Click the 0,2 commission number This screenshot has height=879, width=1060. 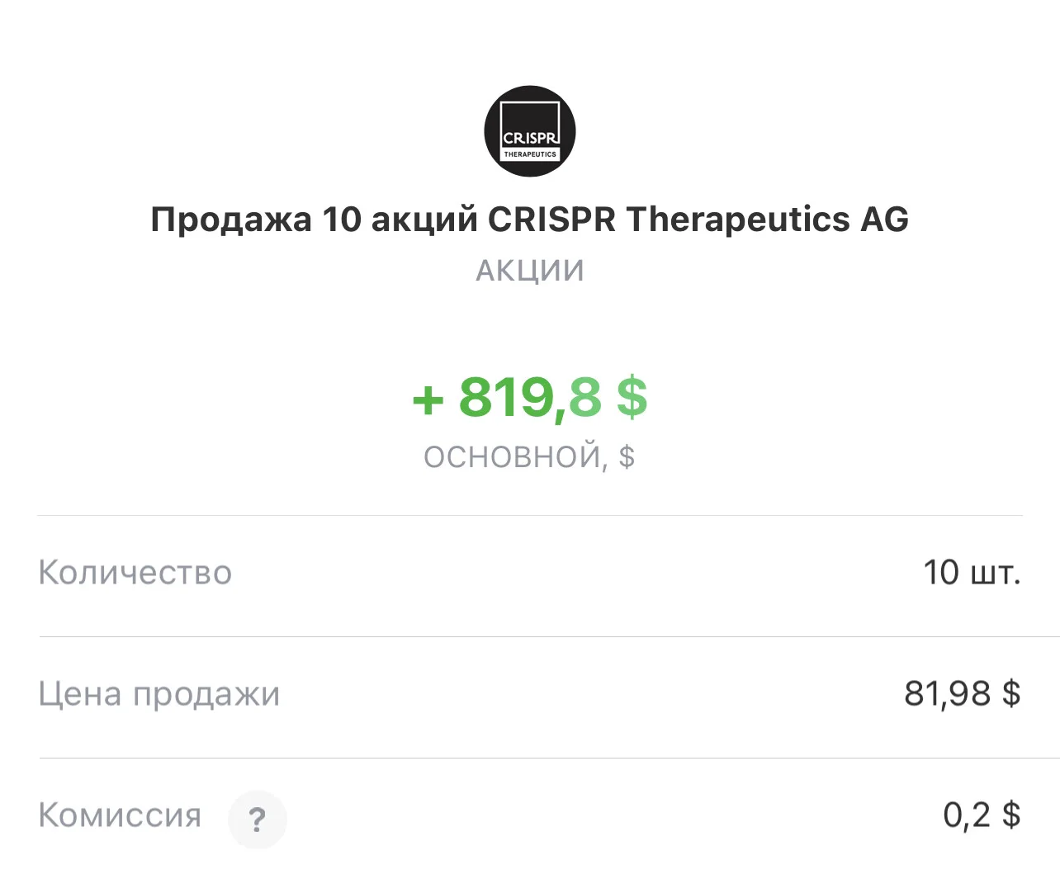coord(967,815)
